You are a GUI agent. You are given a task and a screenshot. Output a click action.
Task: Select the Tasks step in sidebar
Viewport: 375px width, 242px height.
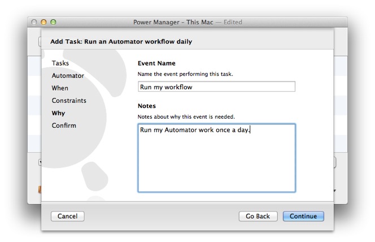tap(60, 63)
